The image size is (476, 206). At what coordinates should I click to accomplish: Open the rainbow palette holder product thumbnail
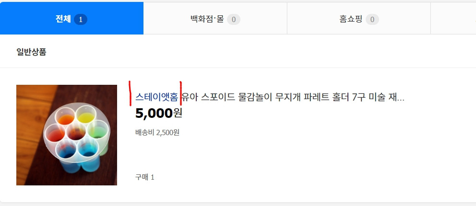click(x=67, y=135)
